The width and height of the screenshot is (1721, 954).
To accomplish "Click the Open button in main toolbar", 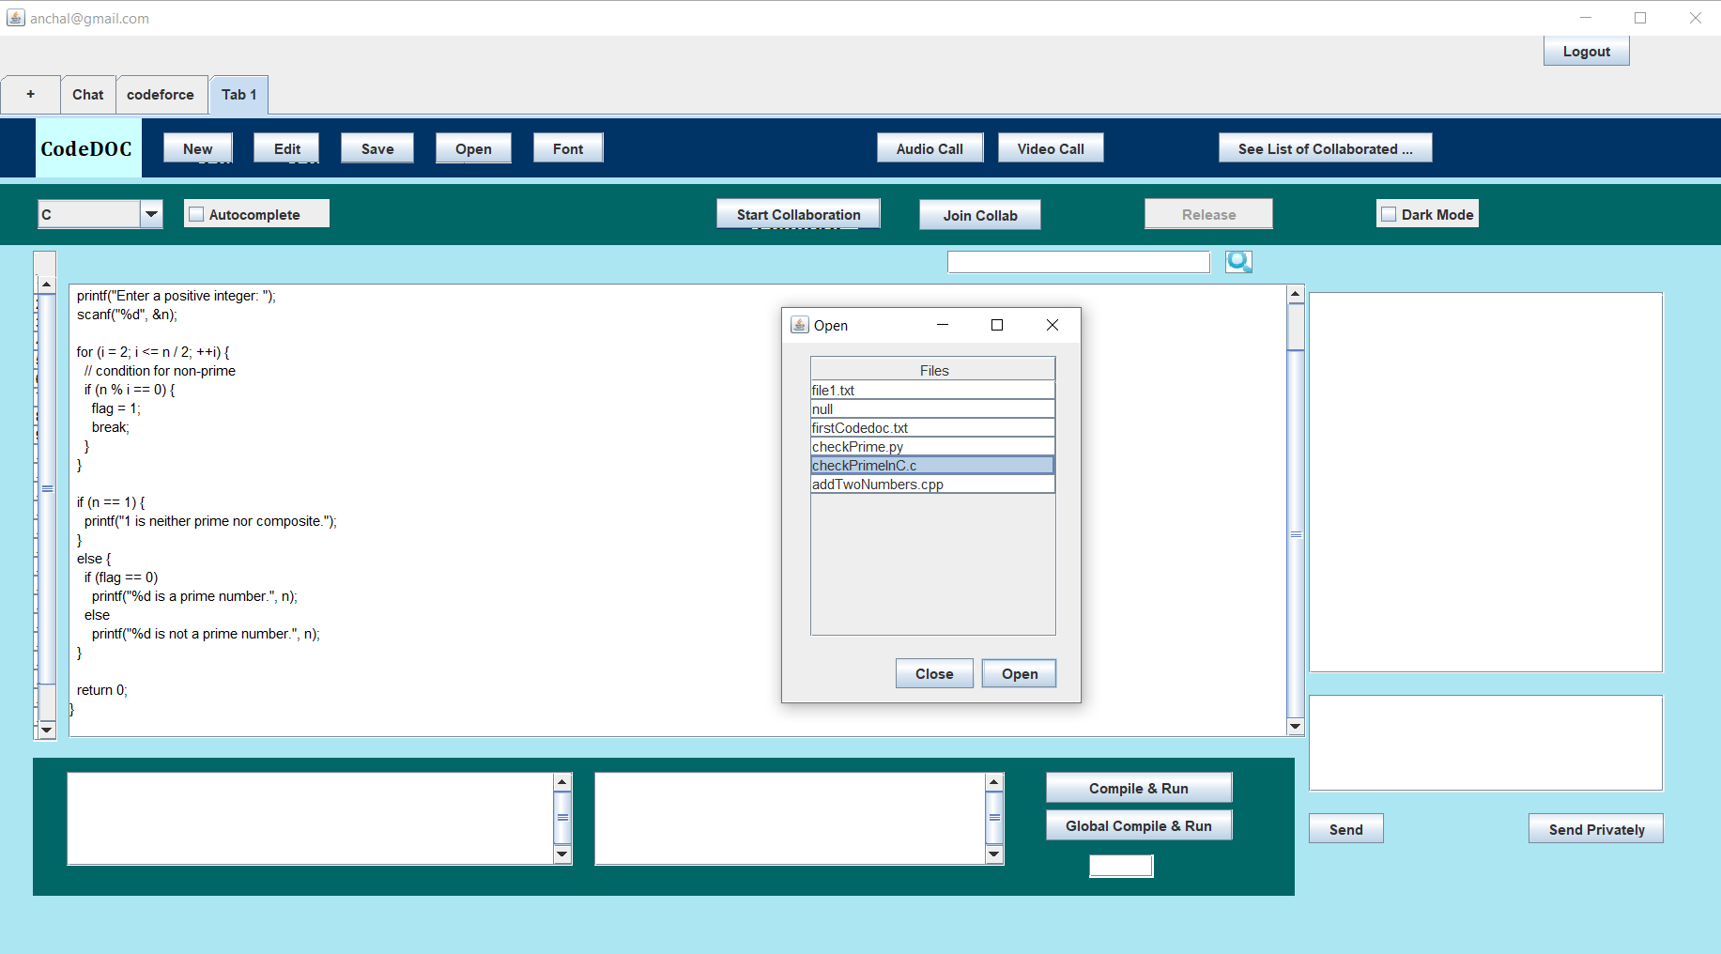I will pyautogui.click(x=473, y=148).
